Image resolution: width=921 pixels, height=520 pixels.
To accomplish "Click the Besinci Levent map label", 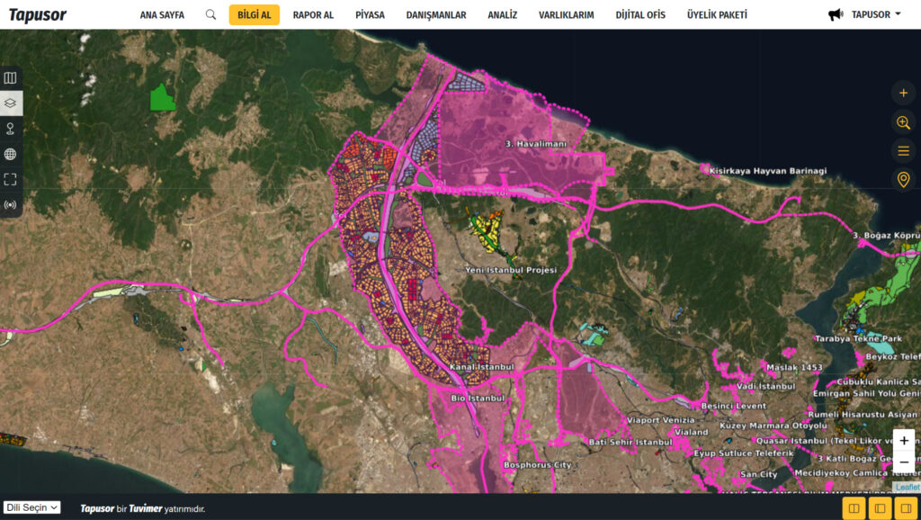I will 734,406.
